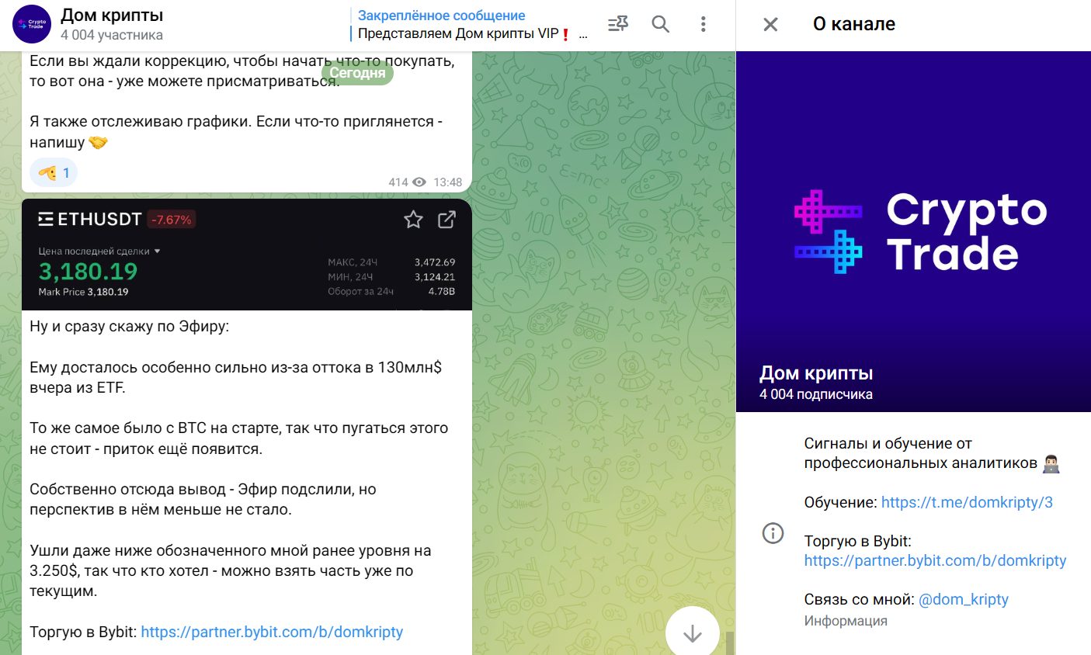Click the handshake emoji in the message

click(x=98, y=142)
